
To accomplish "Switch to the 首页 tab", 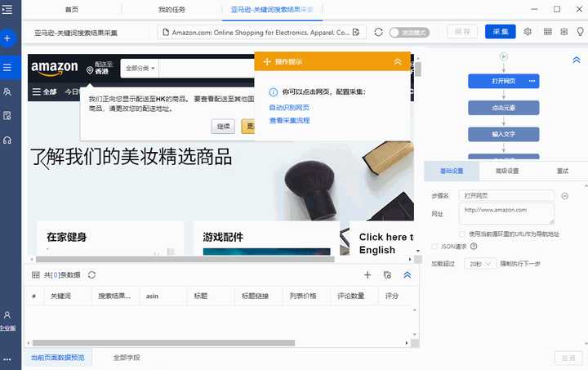I will (72, 9).
